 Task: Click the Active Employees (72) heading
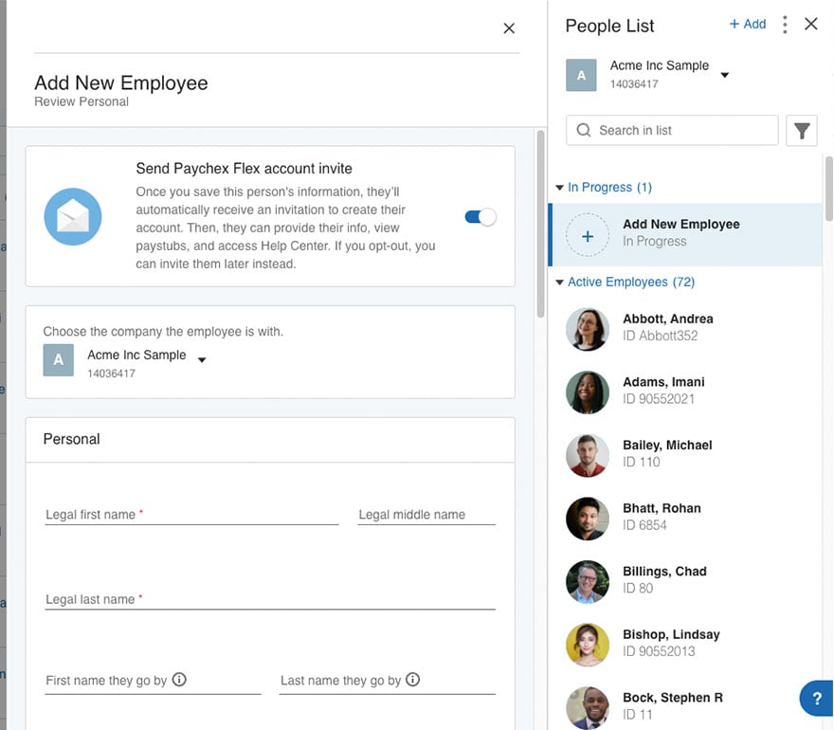tap(631, 282)
